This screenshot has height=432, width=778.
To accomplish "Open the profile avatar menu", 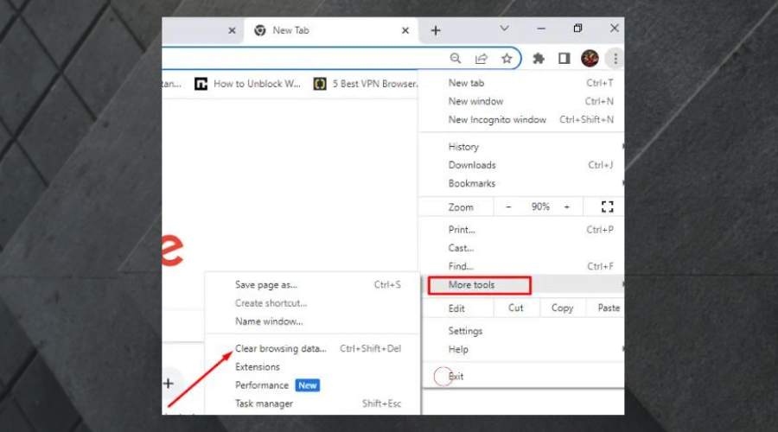I will [590, 59].
